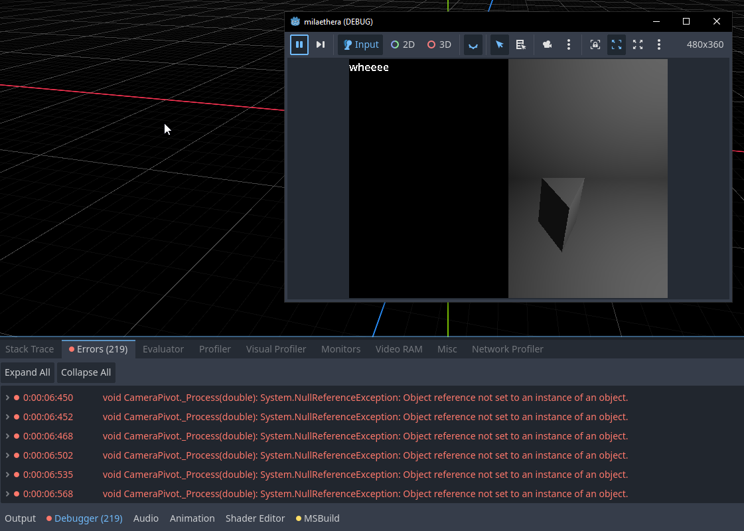
Task: Click the fixed-size embed window icon
Action: point(595,44)
